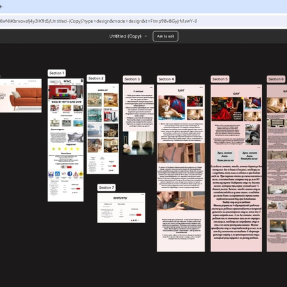Select the Section 5 label

pyautogui.click(x=220, y=79)
